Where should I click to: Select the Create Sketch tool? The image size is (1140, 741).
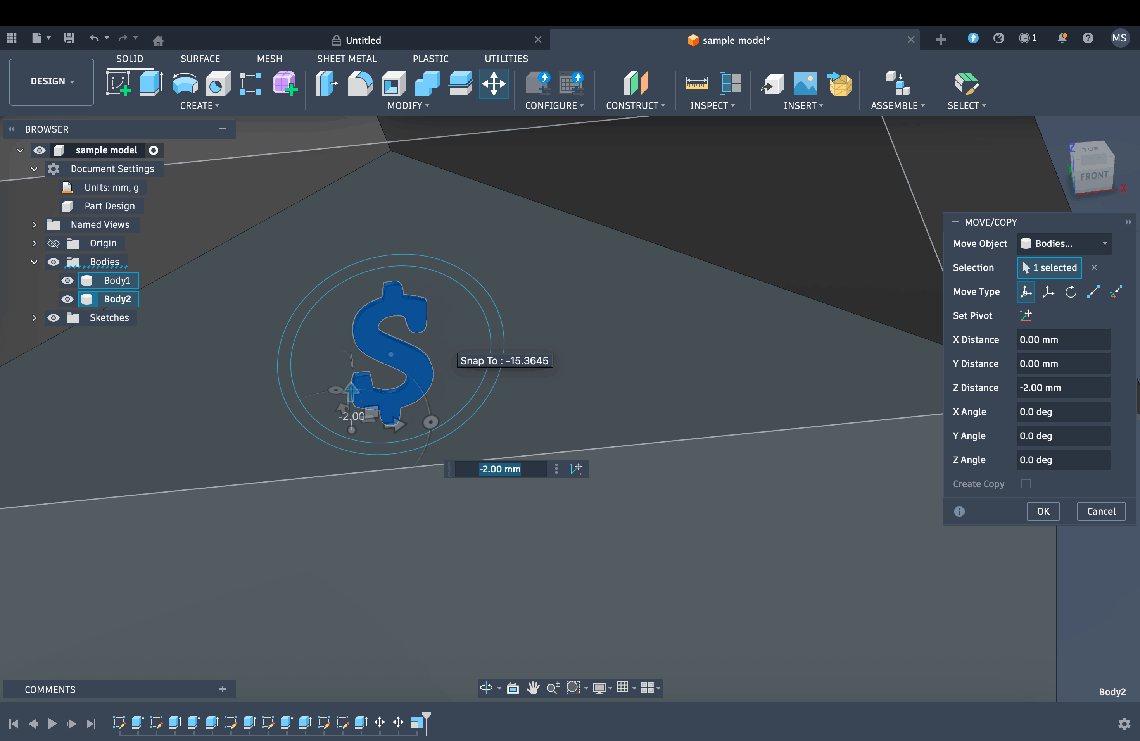[118, 84]
